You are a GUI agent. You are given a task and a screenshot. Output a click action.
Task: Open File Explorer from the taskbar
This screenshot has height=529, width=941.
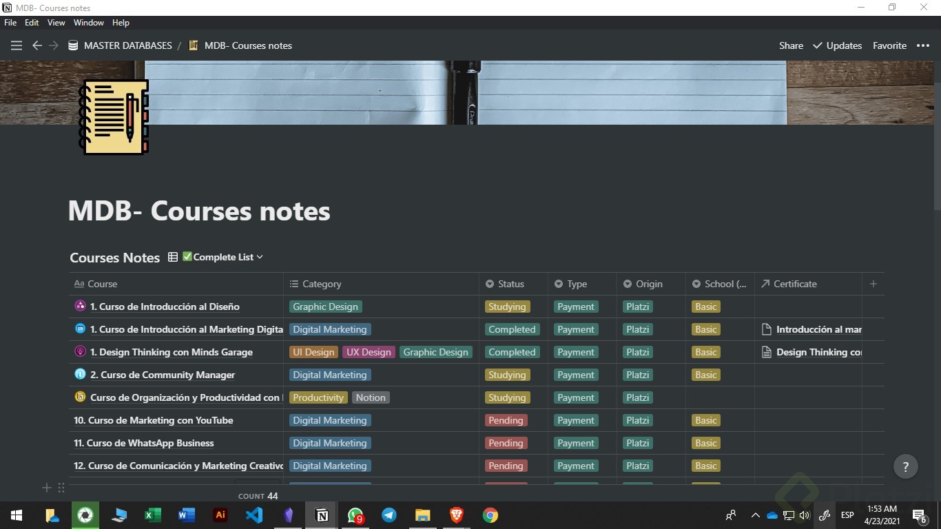tap(423, 515)
